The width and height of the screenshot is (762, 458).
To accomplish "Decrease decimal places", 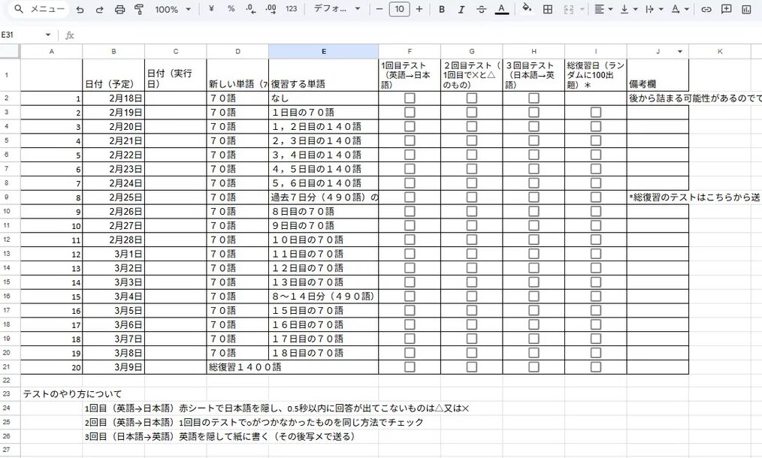I will 251,9.
